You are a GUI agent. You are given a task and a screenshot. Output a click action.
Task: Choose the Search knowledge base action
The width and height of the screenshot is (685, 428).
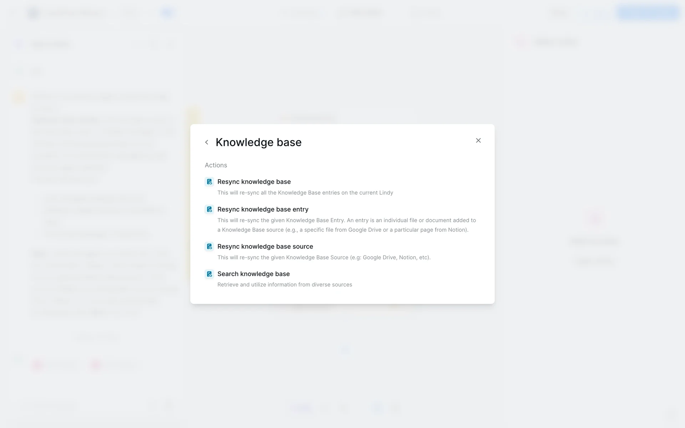tap(253, 274)
